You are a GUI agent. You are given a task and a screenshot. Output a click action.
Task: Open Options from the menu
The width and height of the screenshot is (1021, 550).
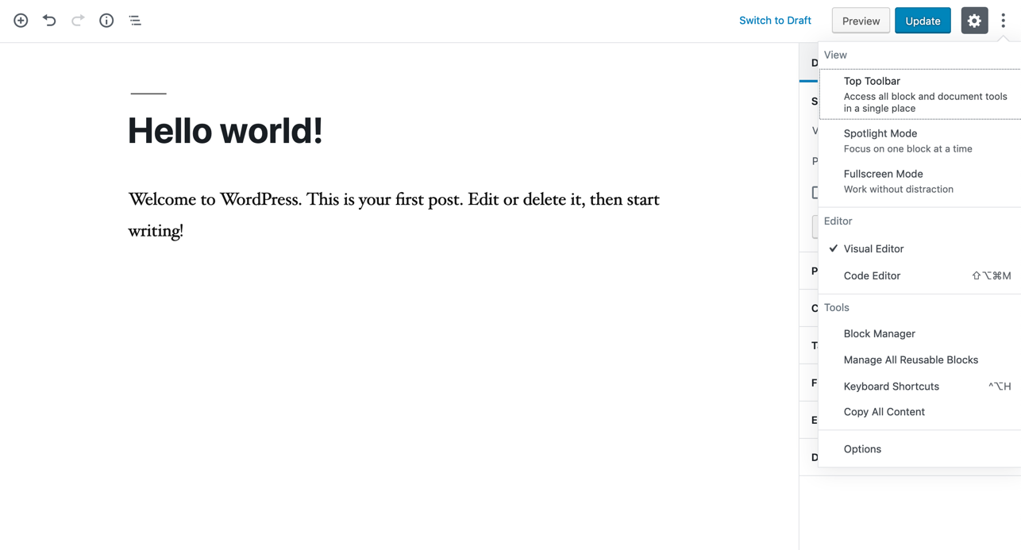920,449
